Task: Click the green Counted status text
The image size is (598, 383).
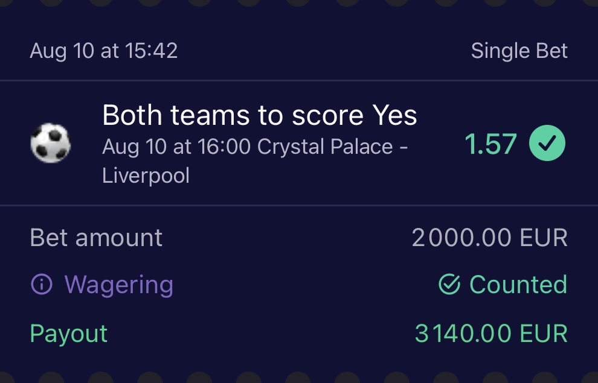Action: pos(518,285)
